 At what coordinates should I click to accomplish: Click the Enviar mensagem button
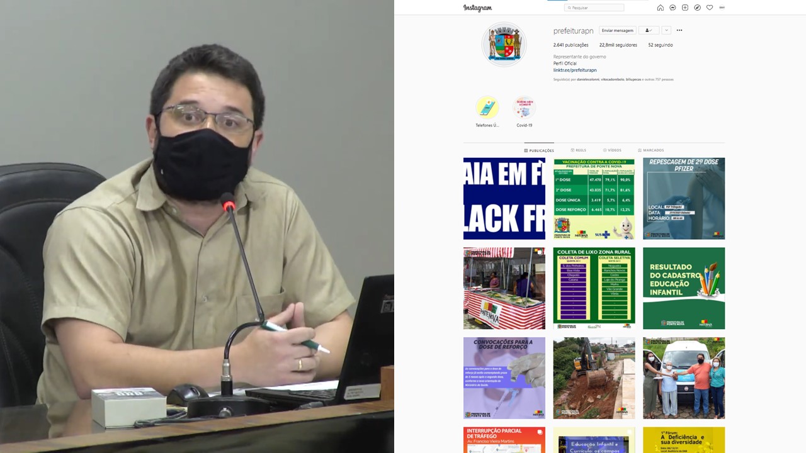(617, 30)
